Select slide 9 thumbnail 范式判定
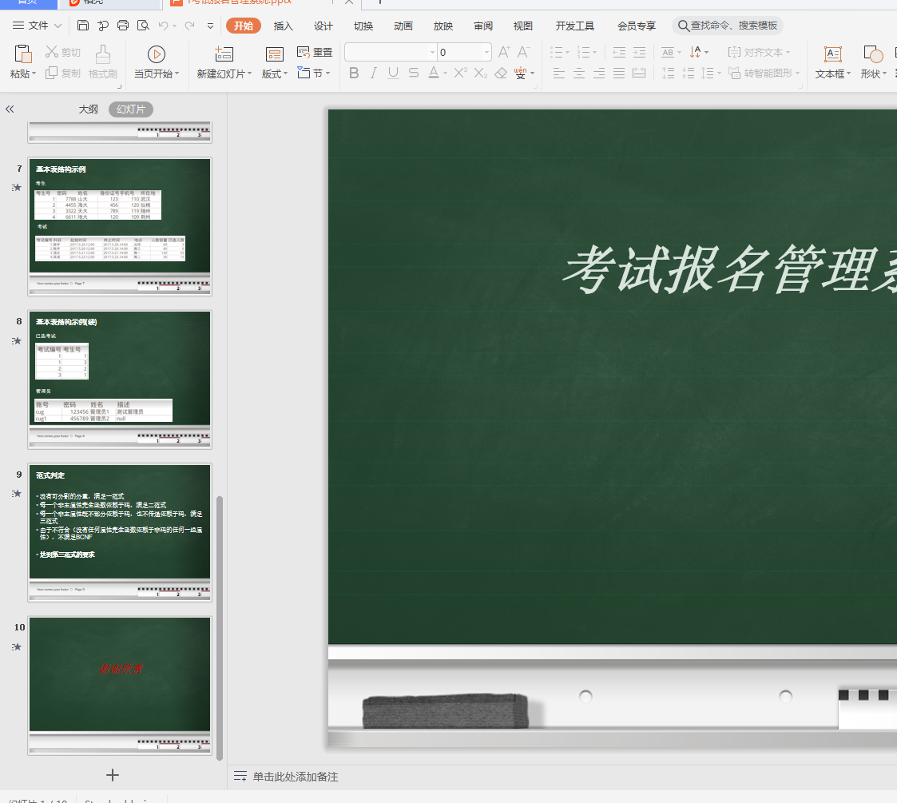Viewport: 897px width, 803px height. coord(120,532)
